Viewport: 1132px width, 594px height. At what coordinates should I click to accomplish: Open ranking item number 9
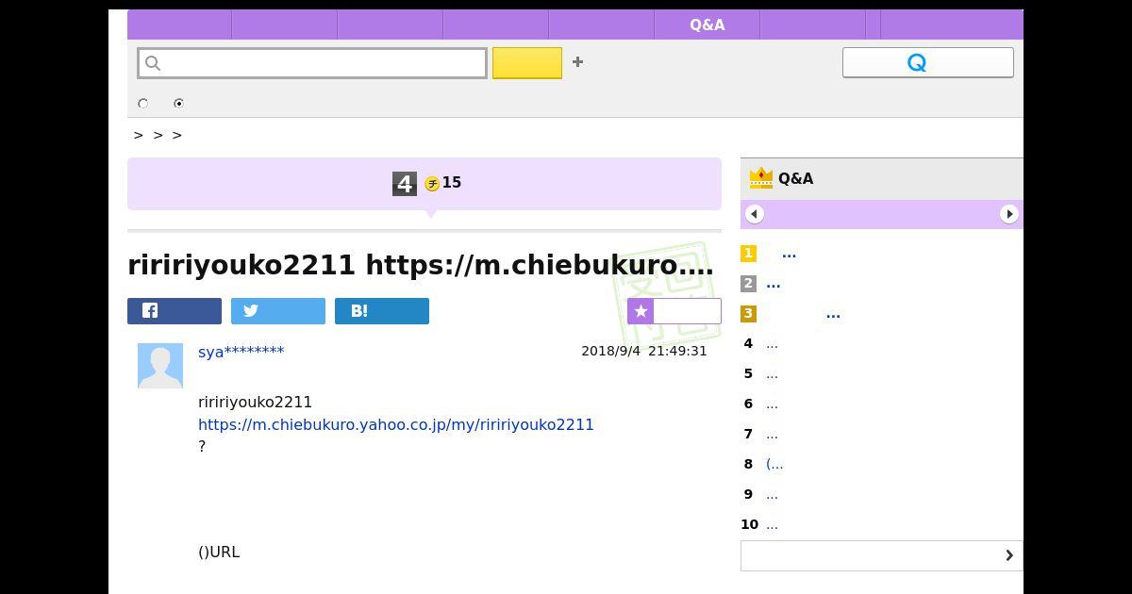772,495
